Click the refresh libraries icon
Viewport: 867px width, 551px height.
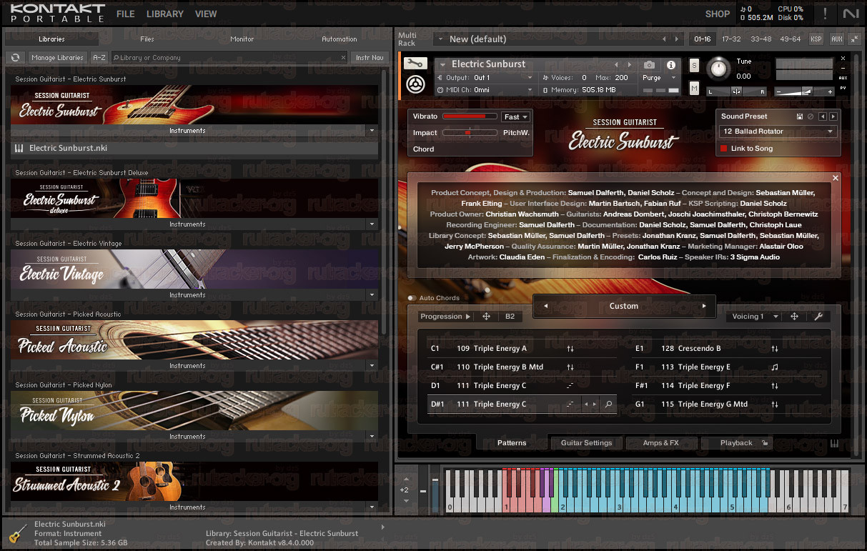[15, 58]
